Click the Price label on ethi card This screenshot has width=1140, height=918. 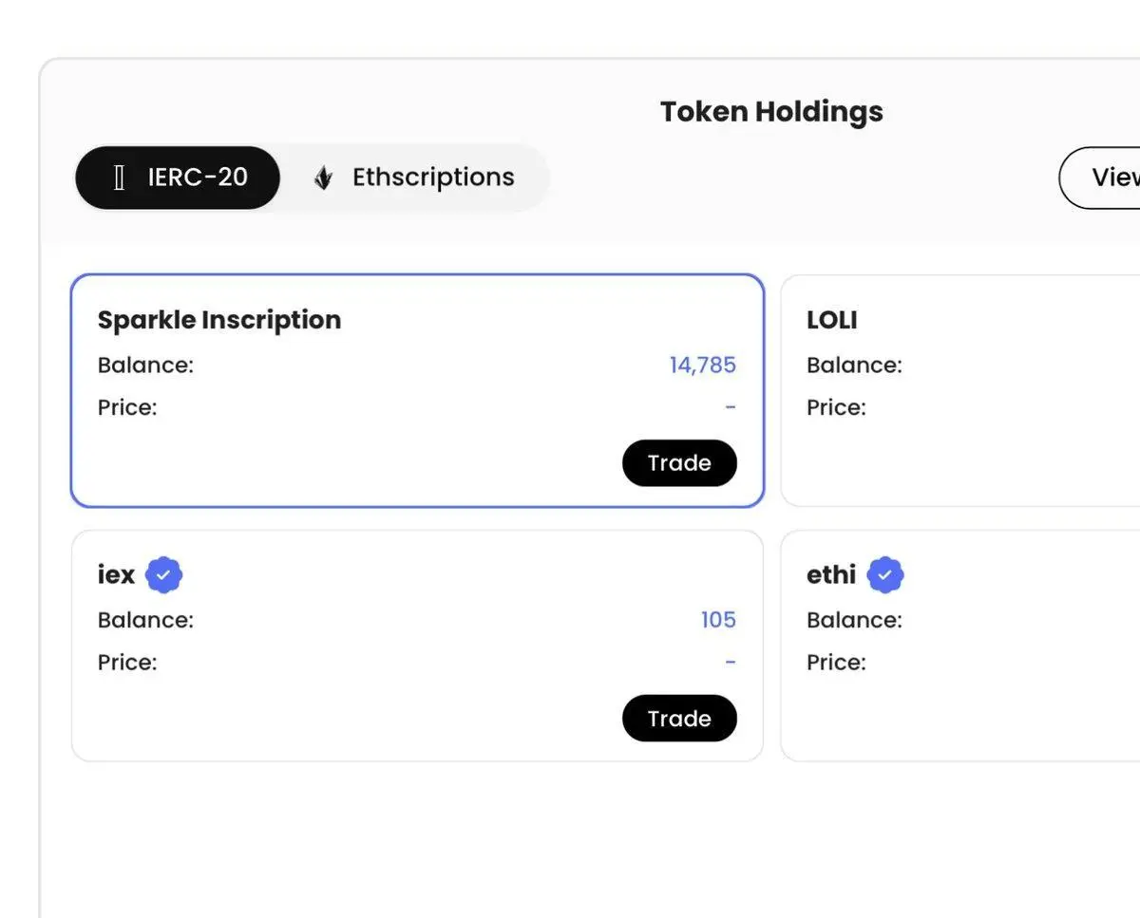tap(836, 662)
